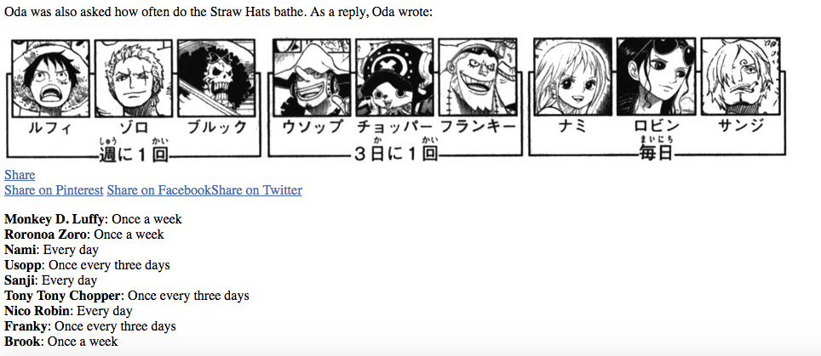The image size is (821, 356).
Task: Click the Share link
Action: click(x=20, y=175)
